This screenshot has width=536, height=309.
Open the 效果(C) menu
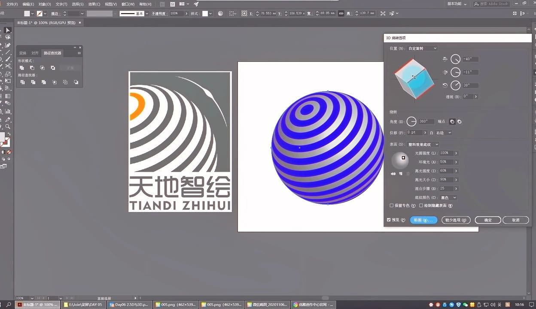(94, 4)
